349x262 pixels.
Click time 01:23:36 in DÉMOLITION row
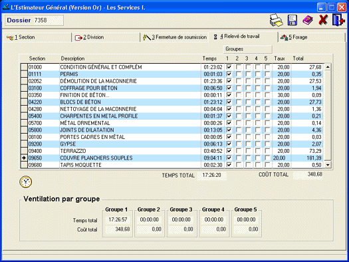coord(213,81)
